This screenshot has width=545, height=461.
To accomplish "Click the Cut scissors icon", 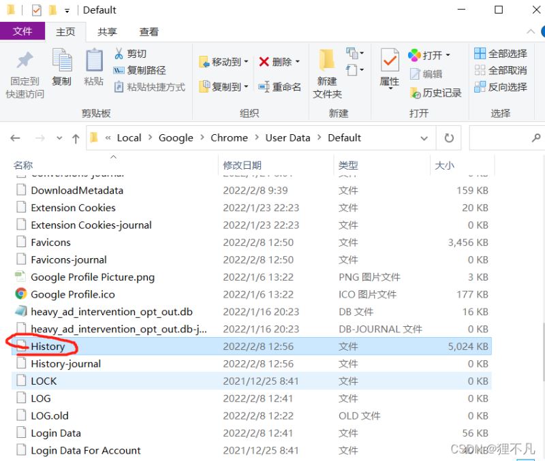I will [119, 54].
